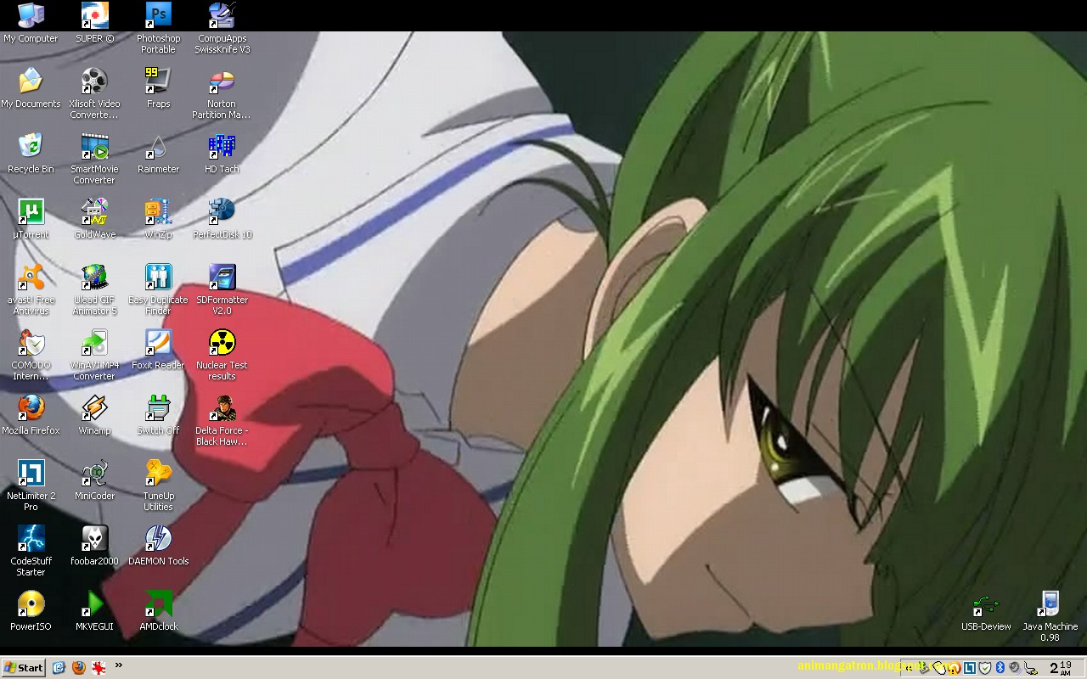The image size is (1087, 679).
Task: Open My Computer desktop icon
Action: 31,23
